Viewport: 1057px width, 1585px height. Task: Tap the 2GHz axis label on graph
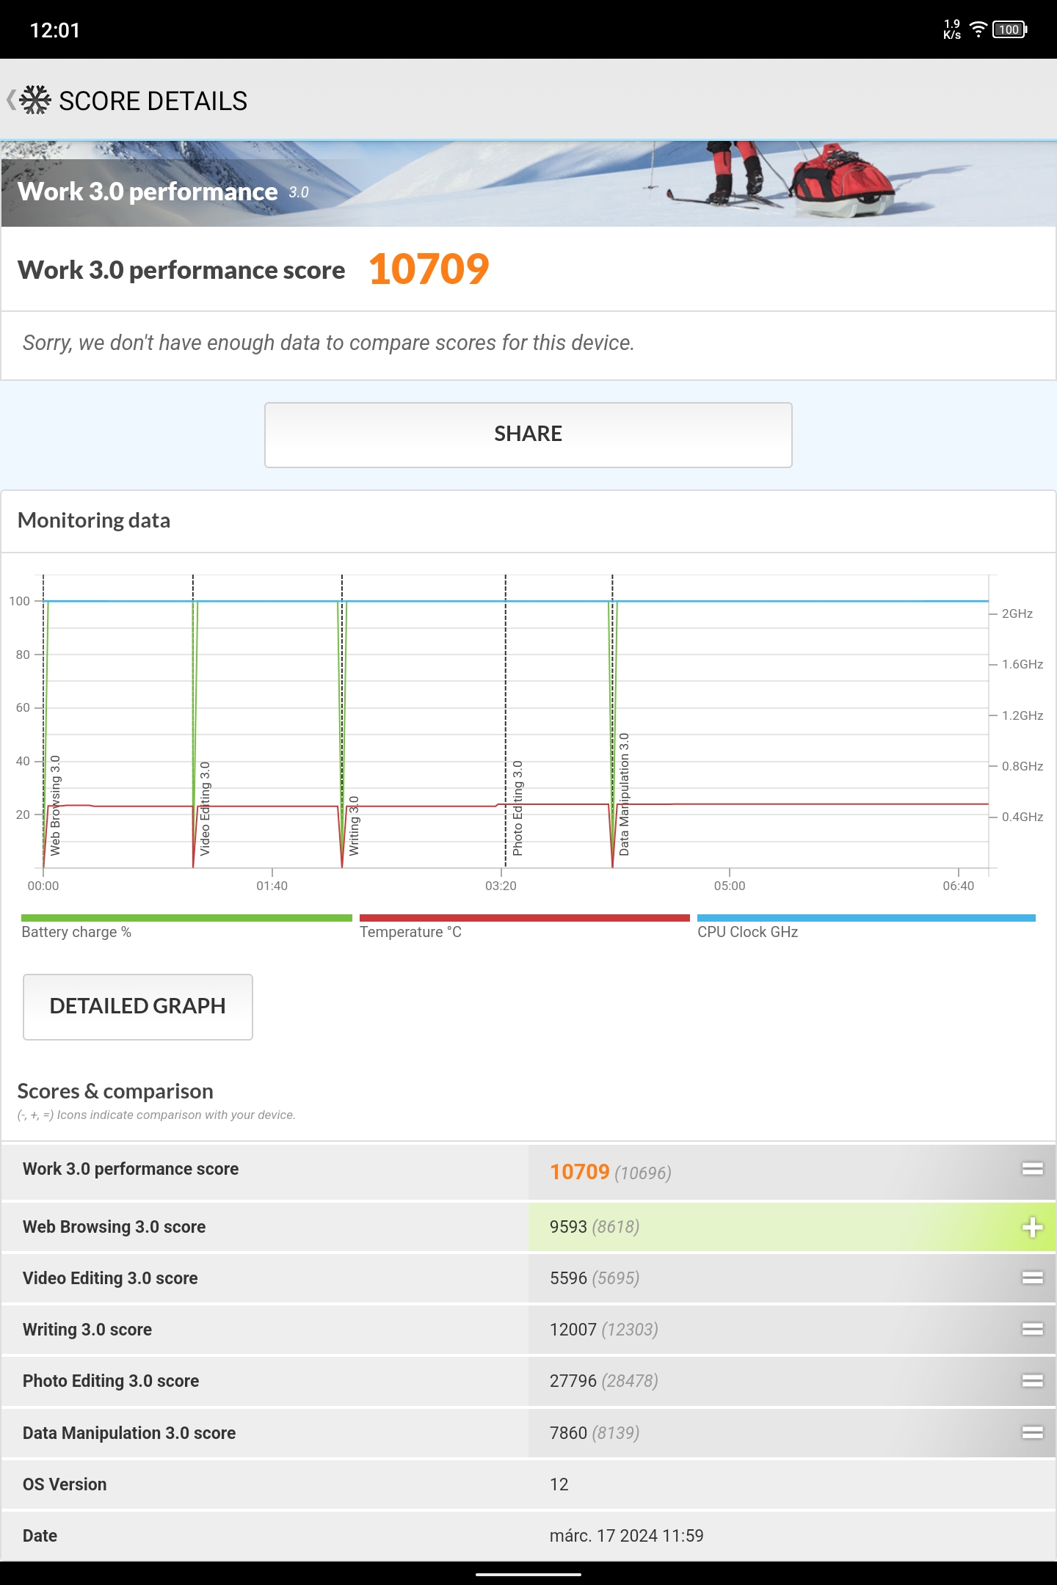[x=1017, y=613]
